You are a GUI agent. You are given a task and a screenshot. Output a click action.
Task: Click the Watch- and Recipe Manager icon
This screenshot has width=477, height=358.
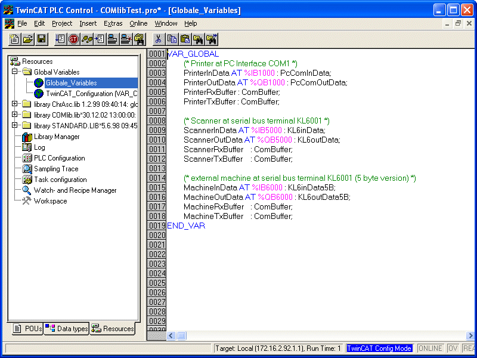point(27,190)
